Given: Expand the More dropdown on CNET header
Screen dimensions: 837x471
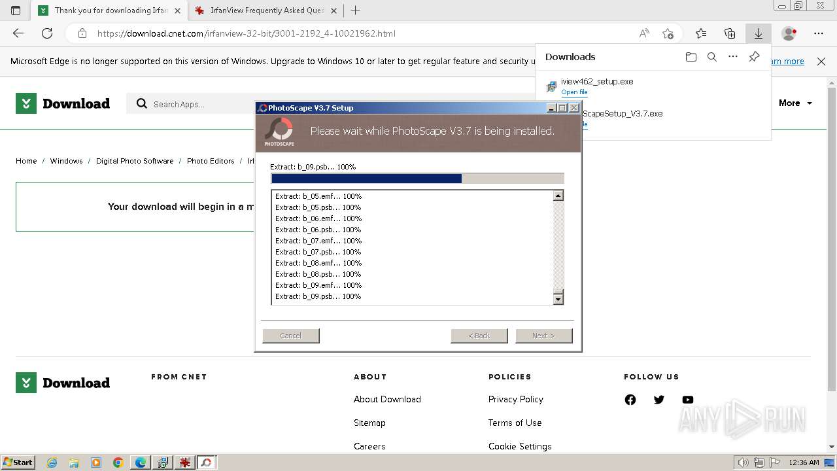Looking at the screenshot, I should point(795,103).
